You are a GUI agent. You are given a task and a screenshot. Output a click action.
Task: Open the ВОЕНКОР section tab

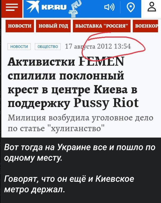146,26
